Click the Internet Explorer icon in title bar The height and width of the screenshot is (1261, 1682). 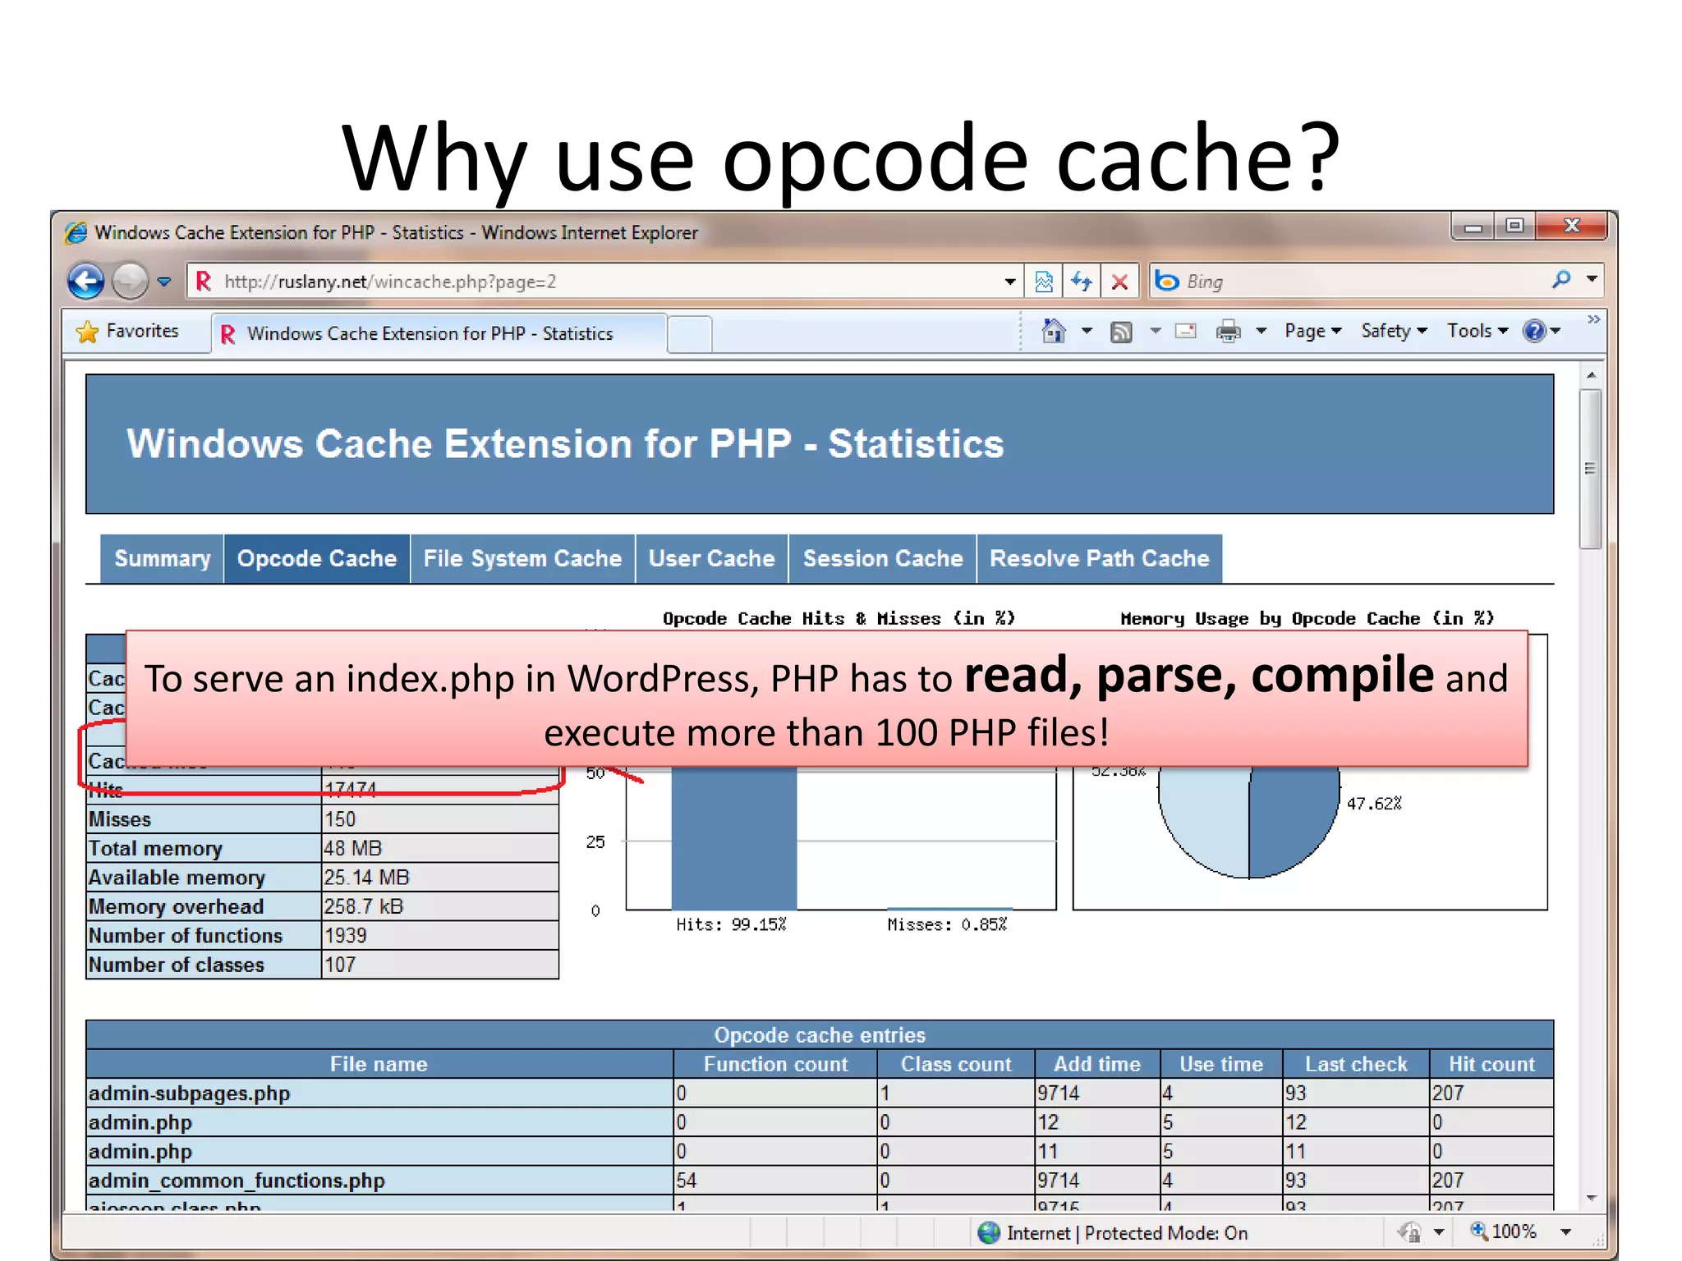click(x=76, y=233)
